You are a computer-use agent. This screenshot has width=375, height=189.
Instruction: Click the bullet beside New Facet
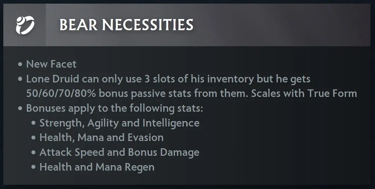20,64
